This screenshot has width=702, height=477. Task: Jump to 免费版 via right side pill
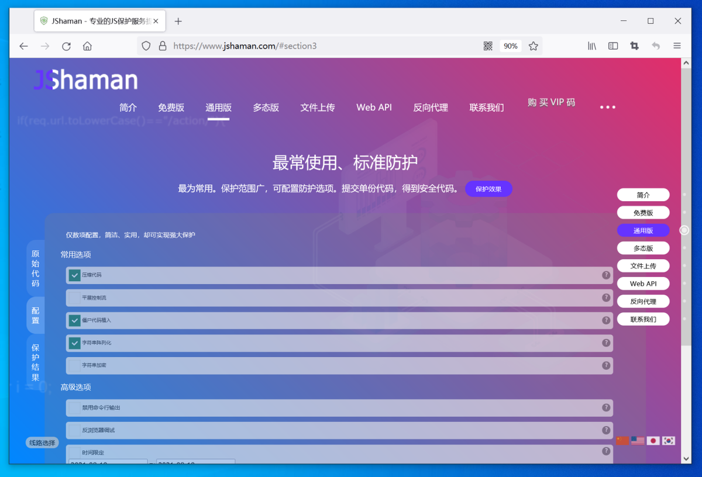643,213
